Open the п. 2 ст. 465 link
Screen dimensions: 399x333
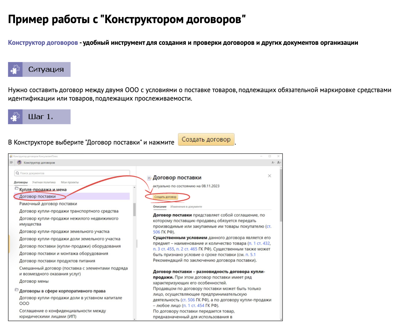187,249
